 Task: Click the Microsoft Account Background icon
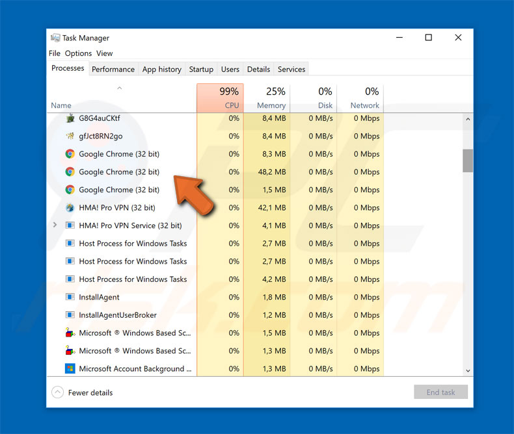(x=70, y=368)
